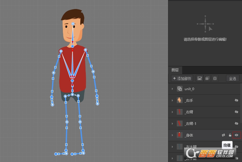Select the bone joint on the character's forehead
Viewport: 242px width, 162px height.
(x=73, y=24)
